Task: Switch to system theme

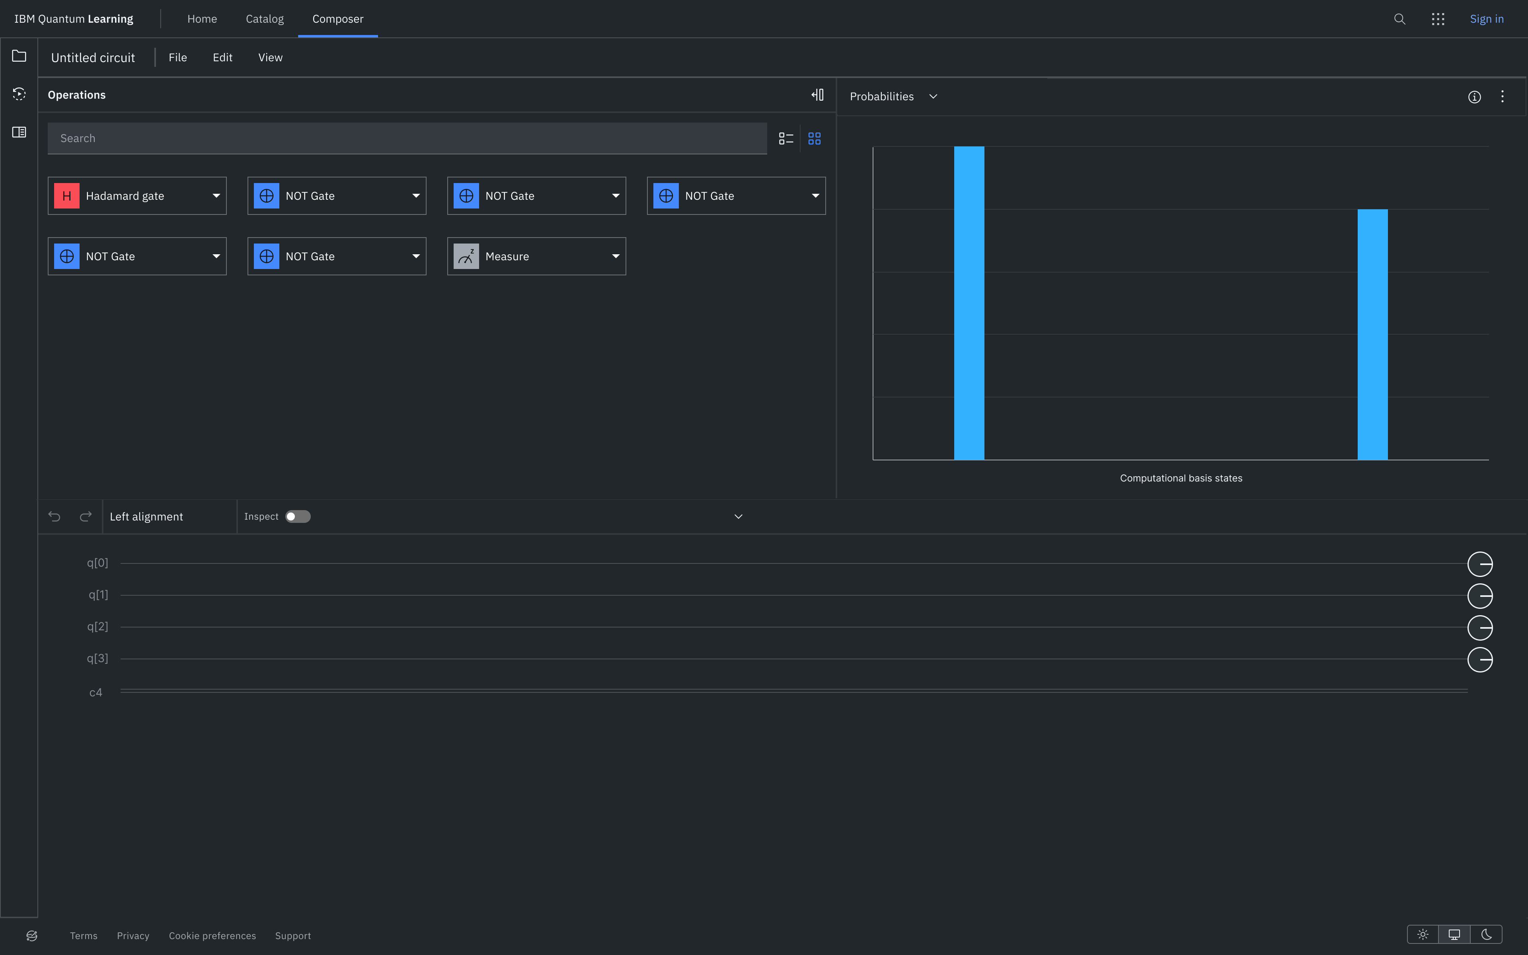Action: pos(1454,934)
